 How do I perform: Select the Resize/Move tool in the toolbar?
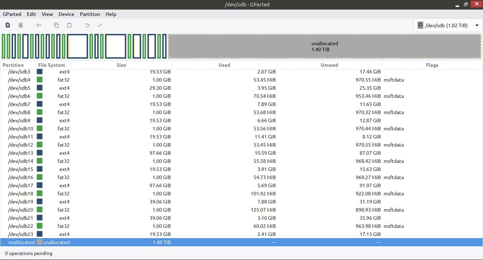(x=38, y=25)
